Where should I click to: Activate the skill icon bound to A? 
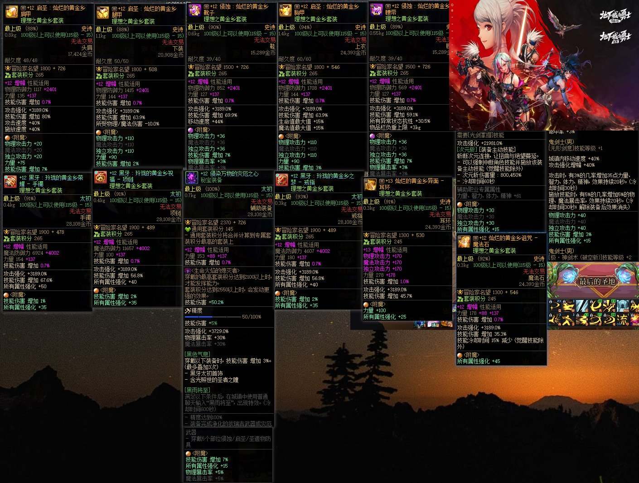(x=555, y=319)
